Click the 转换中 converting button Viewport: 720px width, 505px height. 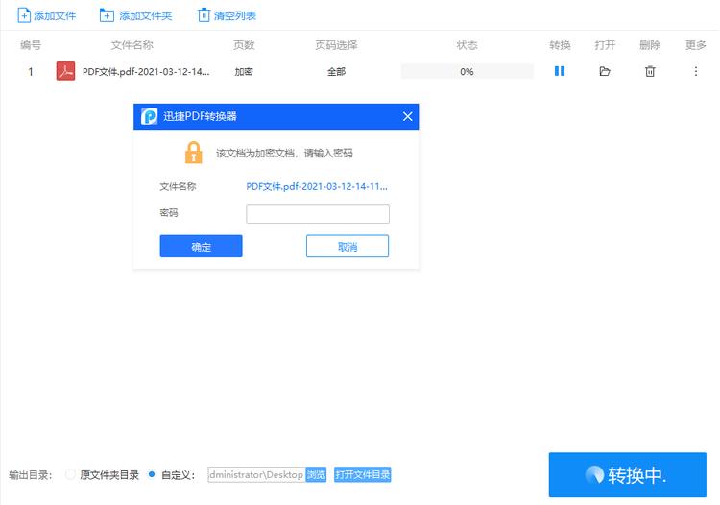point(627,474)
